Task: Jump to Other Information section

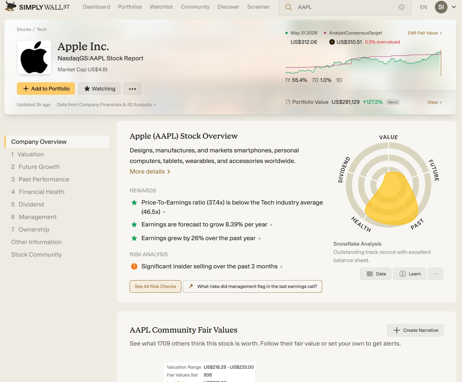Action: click(x=36, y=242)
